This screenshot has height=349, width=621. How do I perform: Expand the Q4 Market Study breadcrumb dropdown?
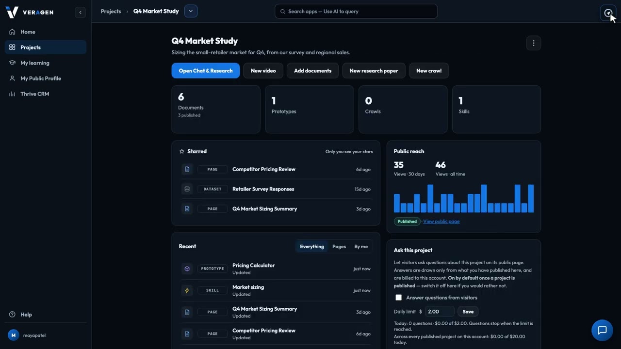[x=191, y=11]
